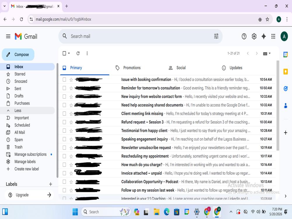Screen dimensions: 292x219
Task: Get add-ons with the plus side panel icon
Action: coord(286,133)
